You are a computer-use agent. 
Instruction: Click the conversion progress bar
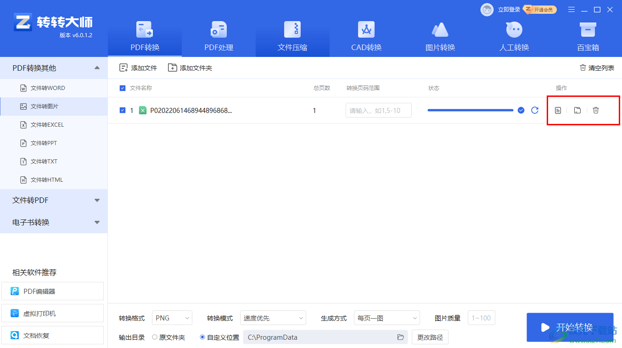click(x=471, y=110)
